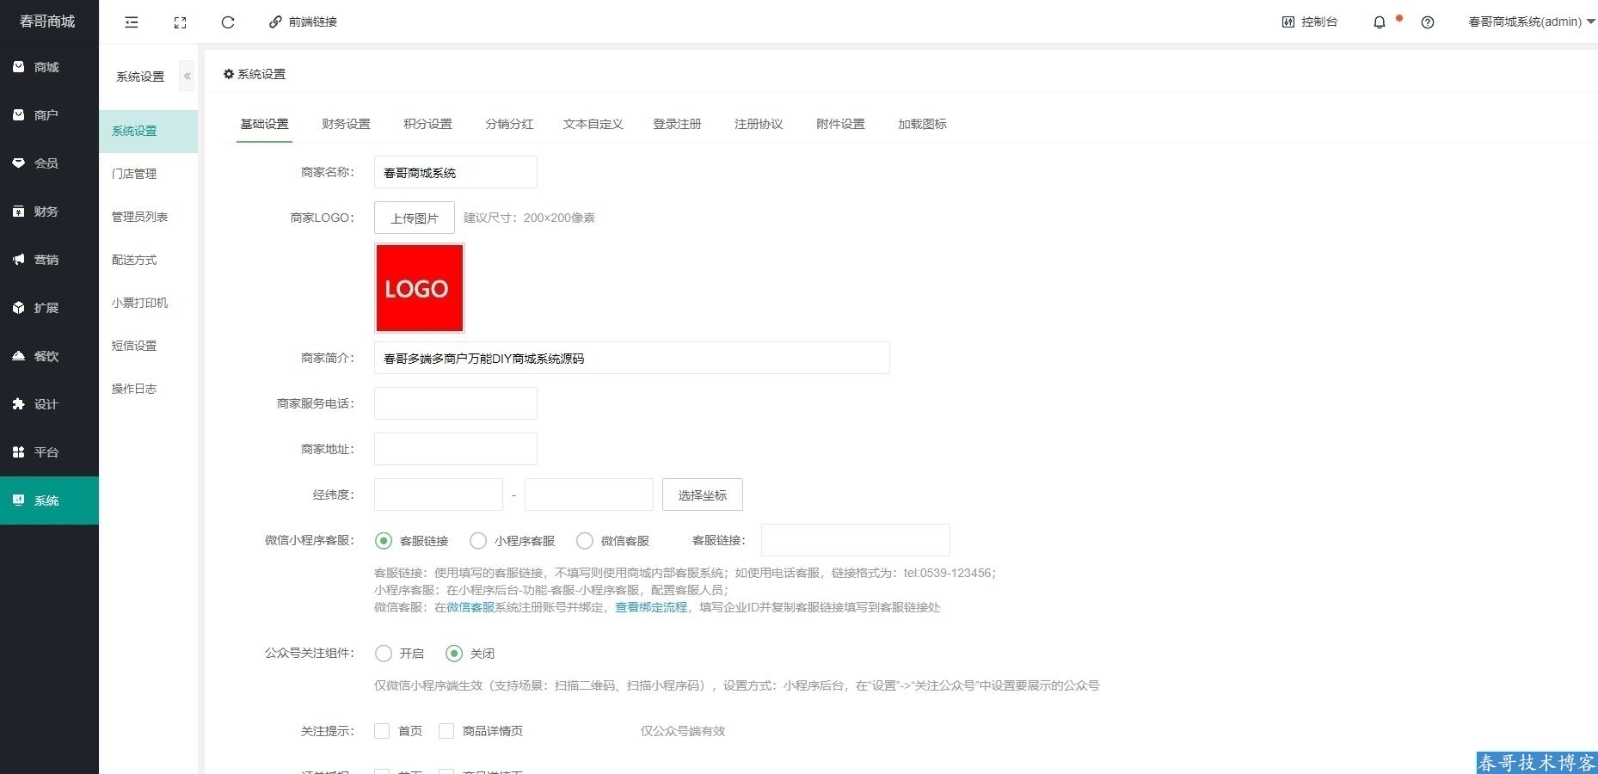Check the 首页 box for 关注提示
The height and width of the screenshot is (774, 1598).
click(382, 731)
